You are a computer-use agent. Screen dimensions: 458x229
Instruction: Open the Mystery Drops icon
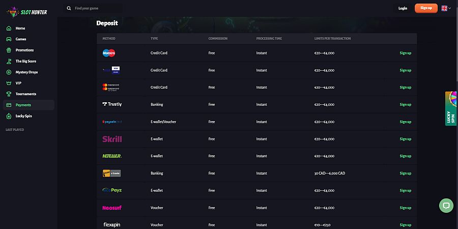pos(9,72)
